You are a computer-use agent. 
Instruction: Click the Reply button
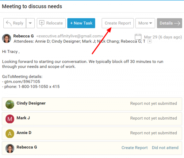[15, 23]
